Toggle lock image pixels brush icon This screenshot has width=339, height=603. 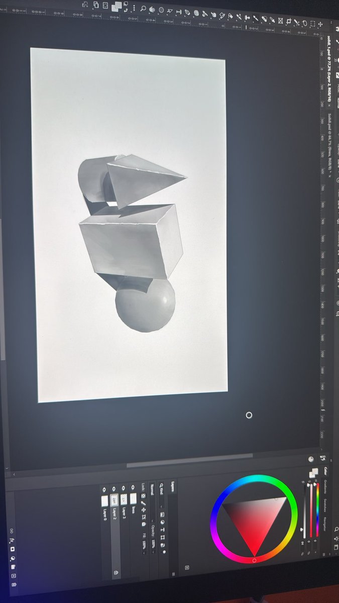click(x=143, y=502)
